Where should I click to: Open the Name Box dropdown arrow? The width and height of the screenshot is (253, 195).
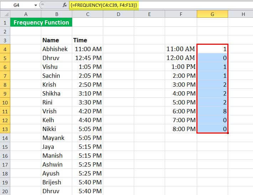pyautogui.click(x=36, y=5)
